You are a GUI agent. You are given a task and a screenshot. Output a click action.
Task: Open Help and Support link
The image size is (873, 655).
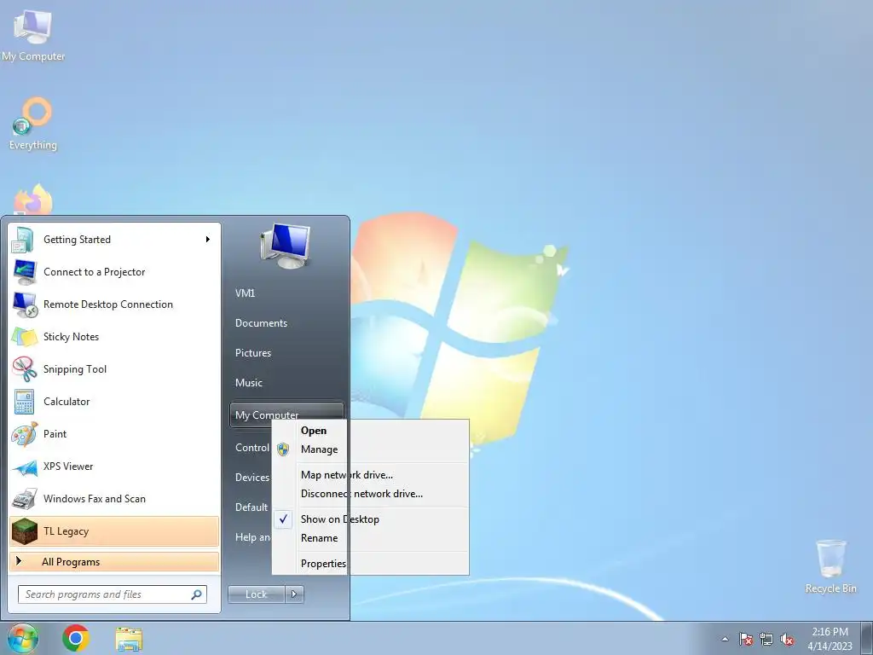tap(251, 537)
